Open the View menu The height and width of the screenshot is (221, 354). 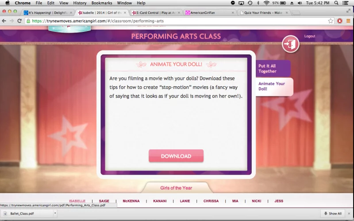click(x=64, y=3)
